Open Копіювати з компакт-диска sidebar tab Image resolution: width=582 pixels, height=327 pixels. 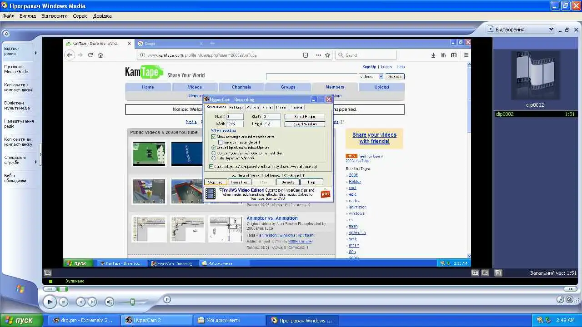click(x=18, y=87)
